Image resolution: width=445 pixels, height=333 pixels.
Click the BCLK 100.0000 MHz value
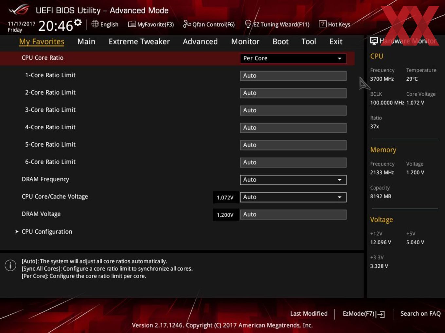(x=387, y=103)
